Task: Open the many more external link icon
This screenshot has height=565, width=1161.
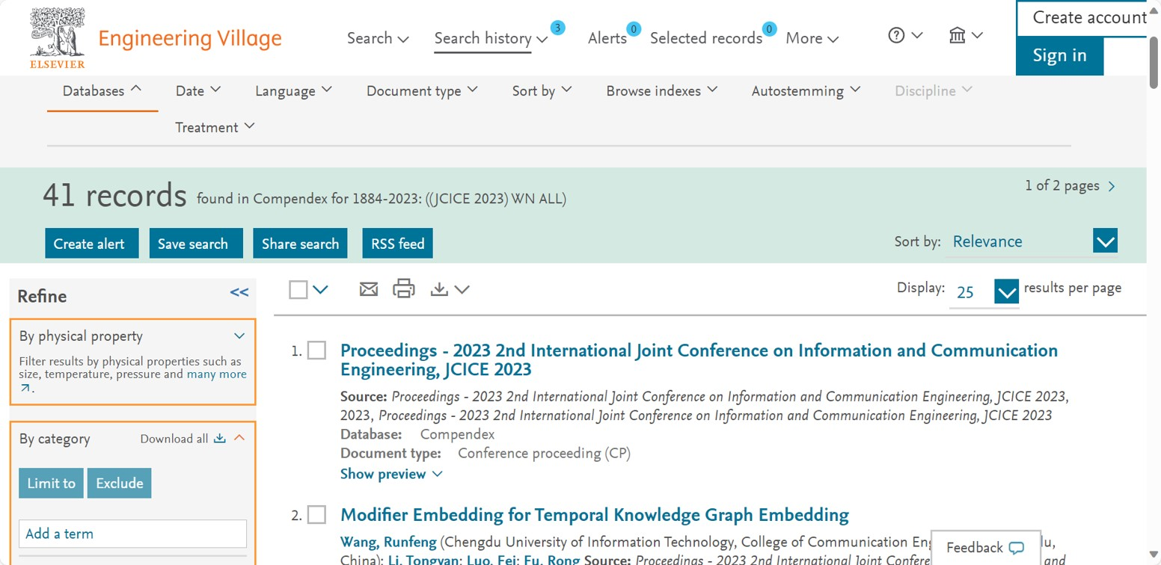Action: 25,388
